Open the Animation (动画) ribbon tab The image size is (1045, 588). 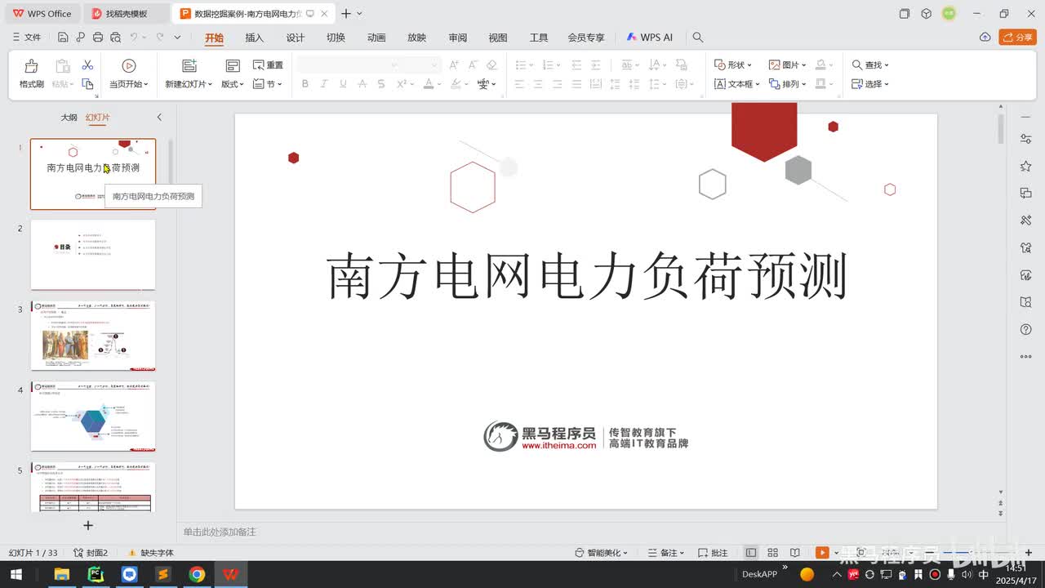(376, 38)
